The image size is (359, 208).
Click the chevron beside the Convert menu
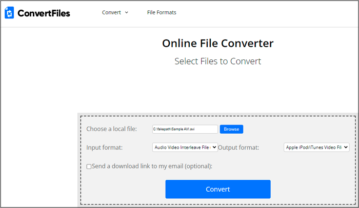point(127,12)
